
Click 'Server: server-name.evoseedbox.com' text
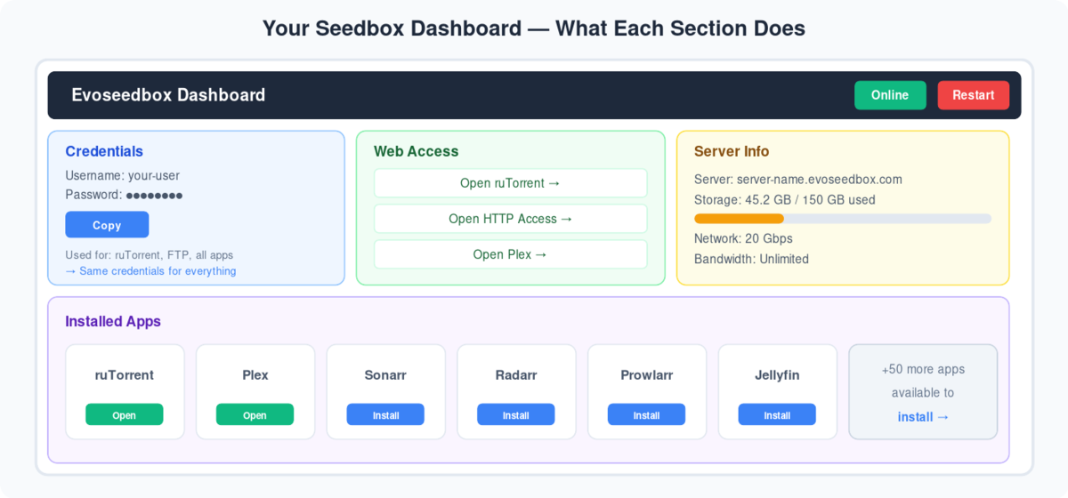798,180
